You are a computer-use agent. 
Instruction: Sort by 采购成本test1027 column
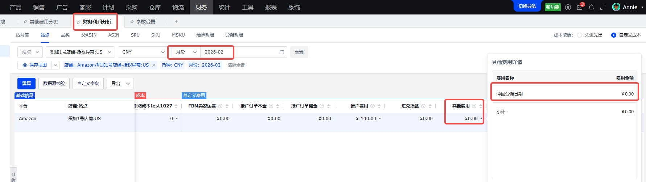(x=176, y=106)
